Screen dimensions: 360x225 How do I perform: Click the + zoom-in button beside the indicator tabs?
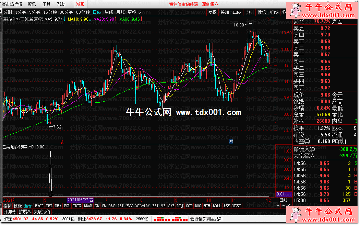[278, 206]
